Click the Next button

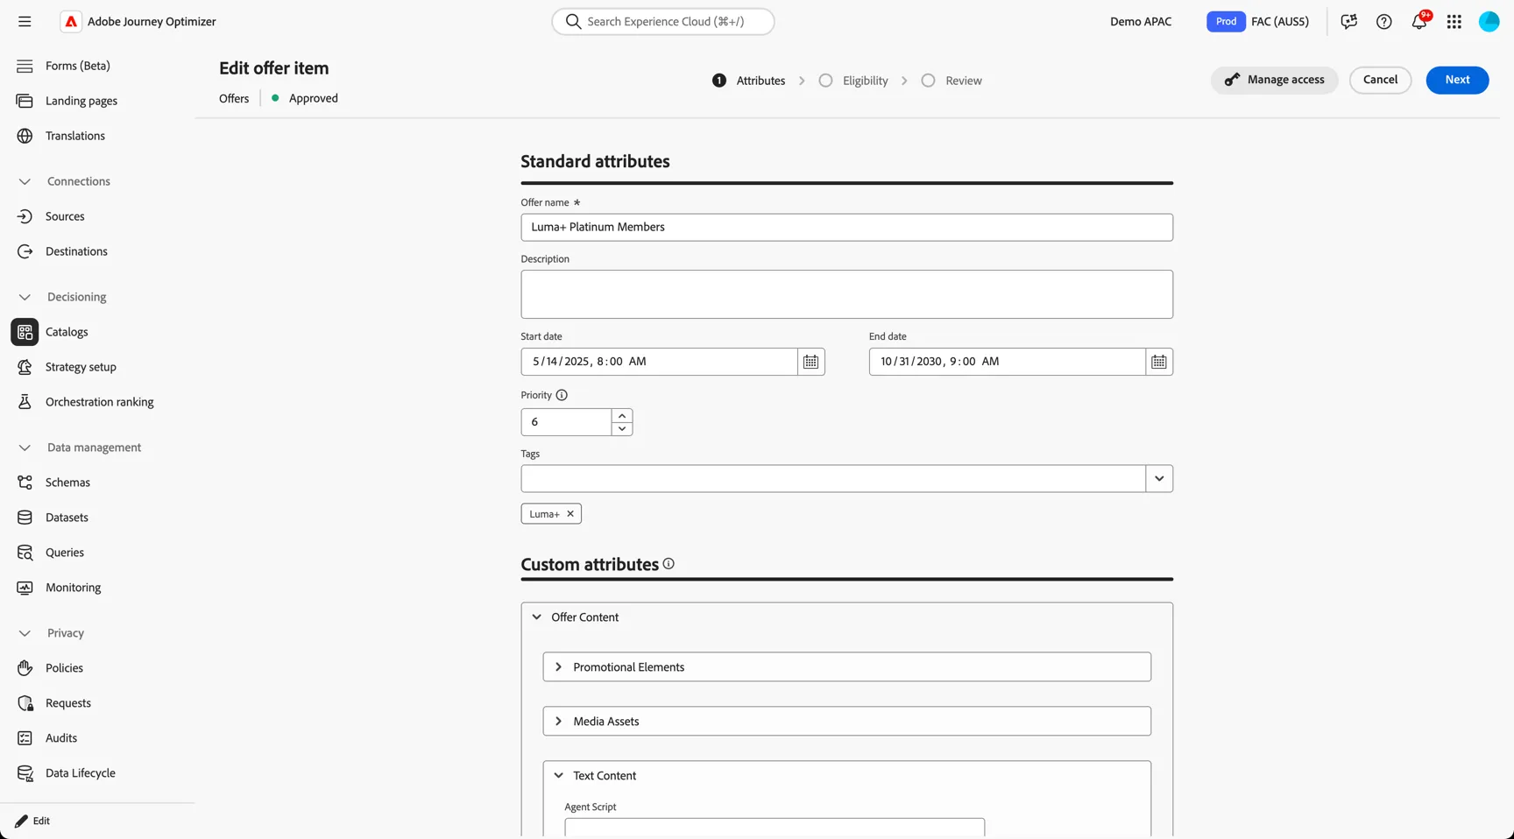point(1457,80)
